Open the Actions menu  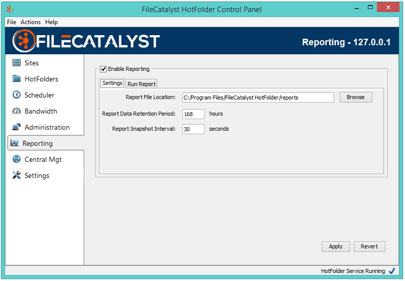[x=31, y=22]
